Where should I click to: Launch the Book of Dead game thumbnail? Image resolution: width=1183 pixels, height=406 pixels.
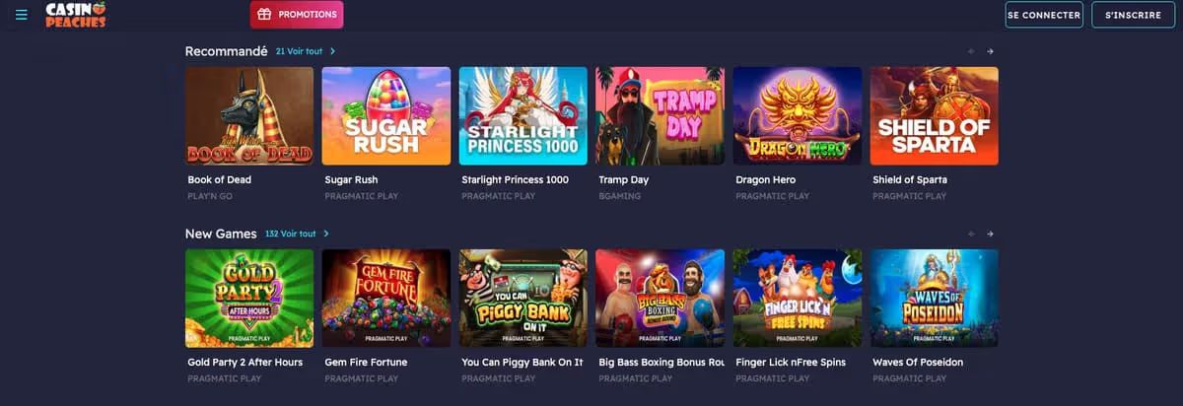click(x=249, y=115)
